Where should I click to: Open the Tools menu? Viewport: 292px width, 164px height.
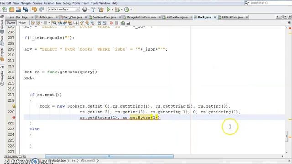point(94,3)
